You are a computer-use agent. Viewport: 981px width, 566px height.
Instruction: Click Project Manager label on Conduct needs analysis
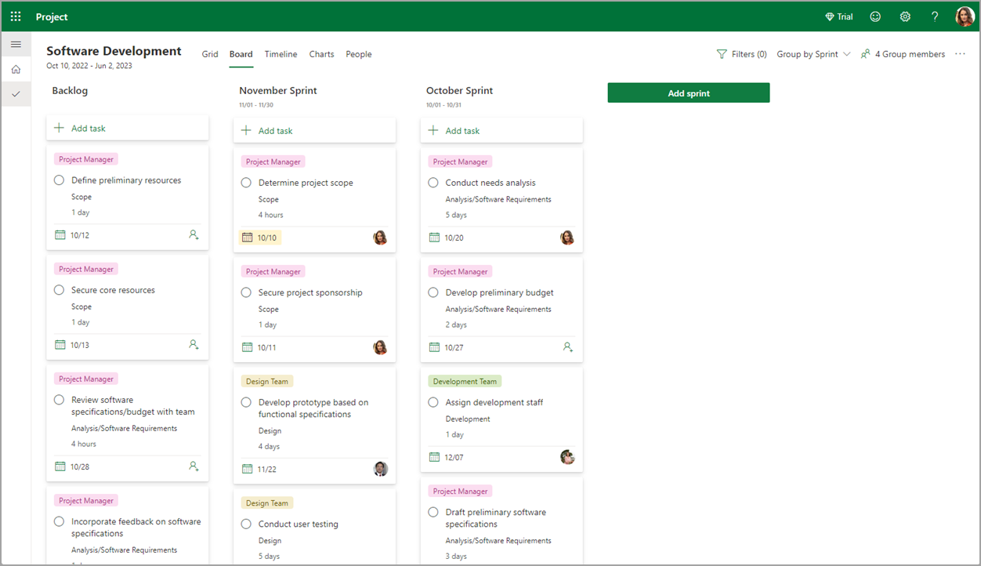[460, 161]
